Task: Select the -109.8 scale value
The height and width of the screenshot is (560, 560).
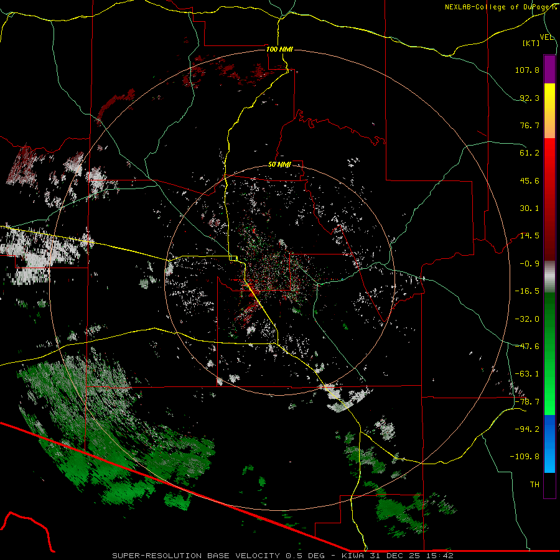Action: (x=525, y=457)
